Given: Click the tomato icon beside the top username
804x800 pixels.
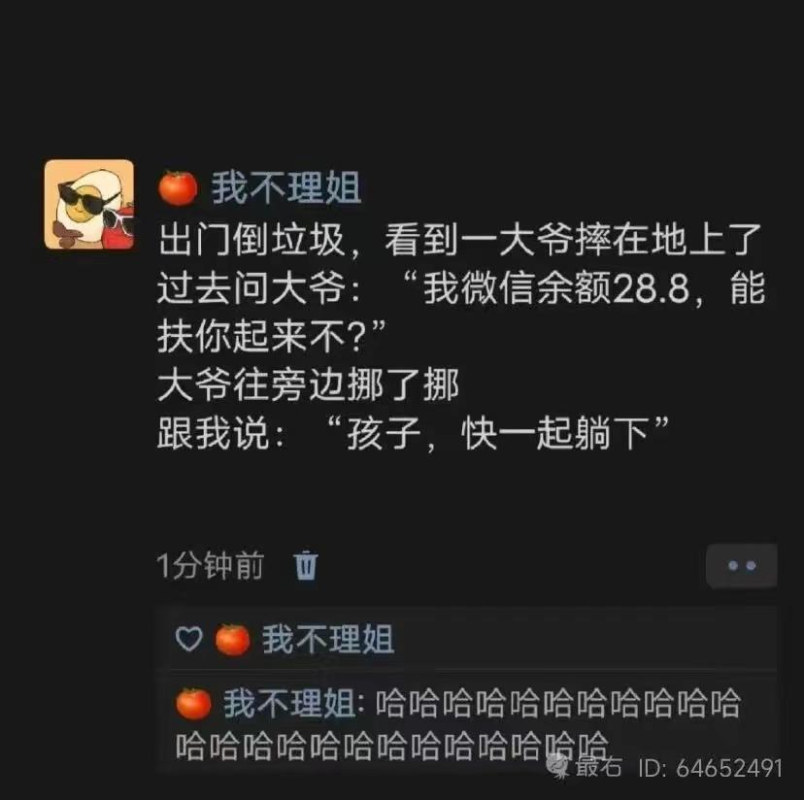Looking at the screenshot, I should tap(178, 188).
